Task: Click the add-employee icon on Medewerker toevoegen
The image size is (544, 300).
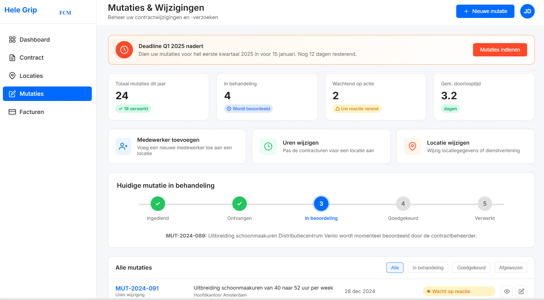Action: pyautogui.click(x=123, y=146)
